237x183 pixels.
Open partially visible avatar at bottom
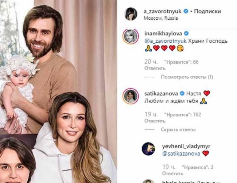(148, 181)
